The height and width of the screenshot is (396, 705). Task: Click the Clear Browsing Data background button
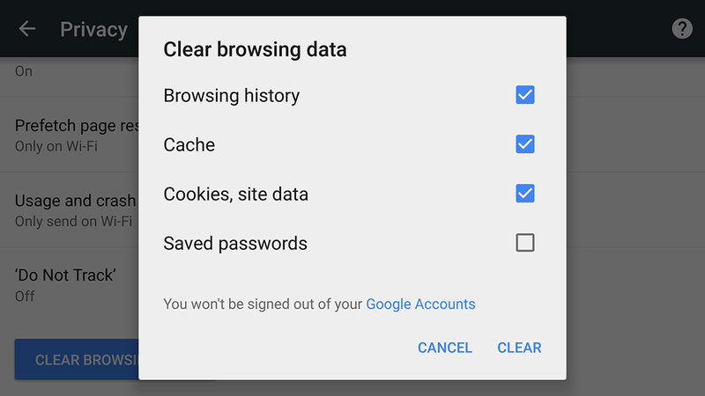pos(77,359)
